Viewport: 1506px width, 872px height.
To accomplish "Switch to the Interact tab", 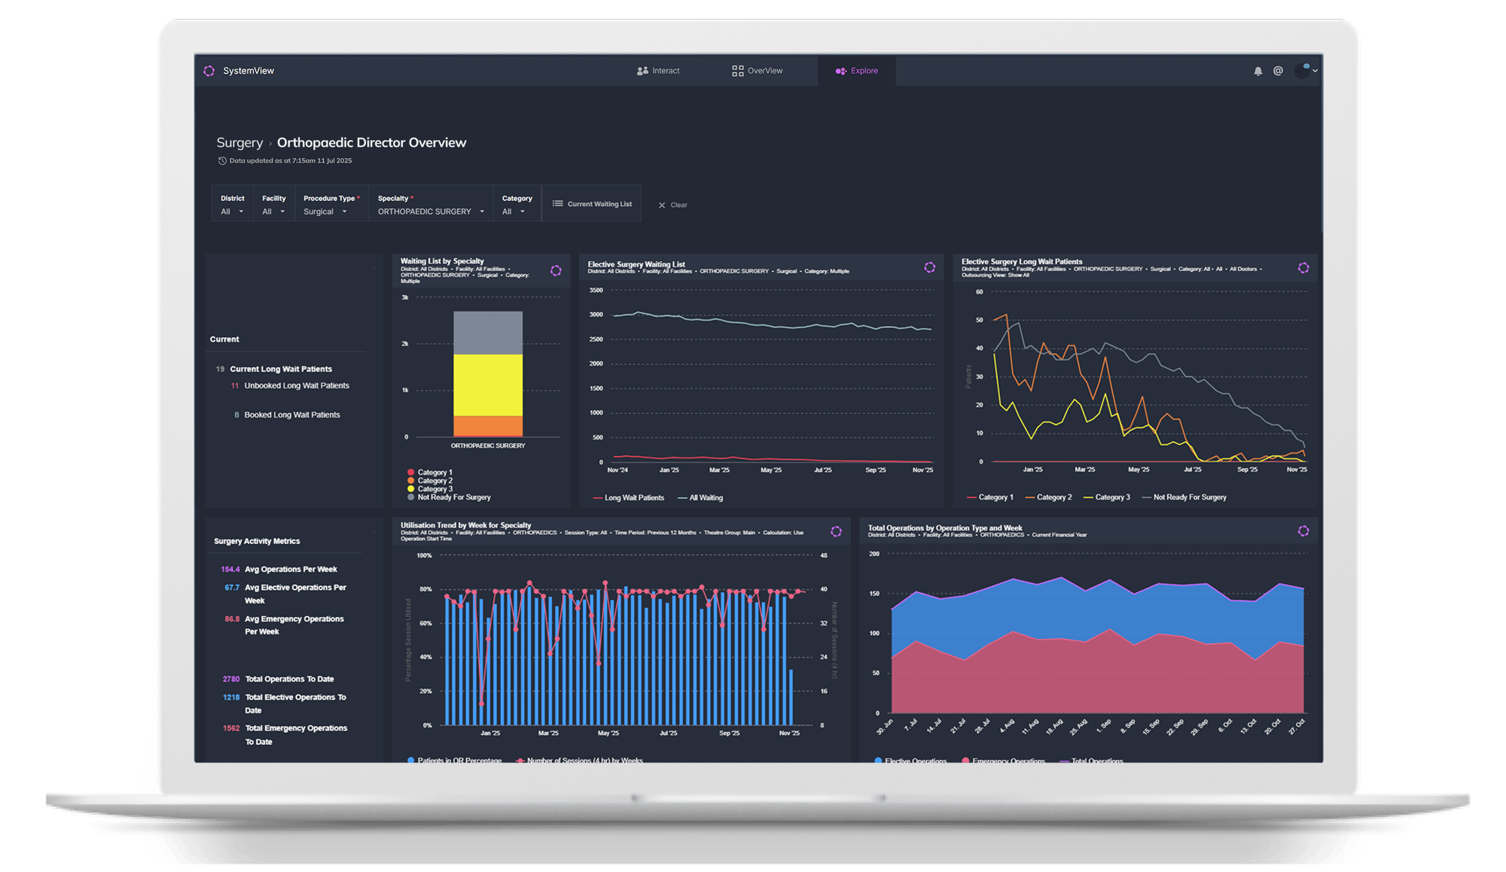I will tap(658, 71).
